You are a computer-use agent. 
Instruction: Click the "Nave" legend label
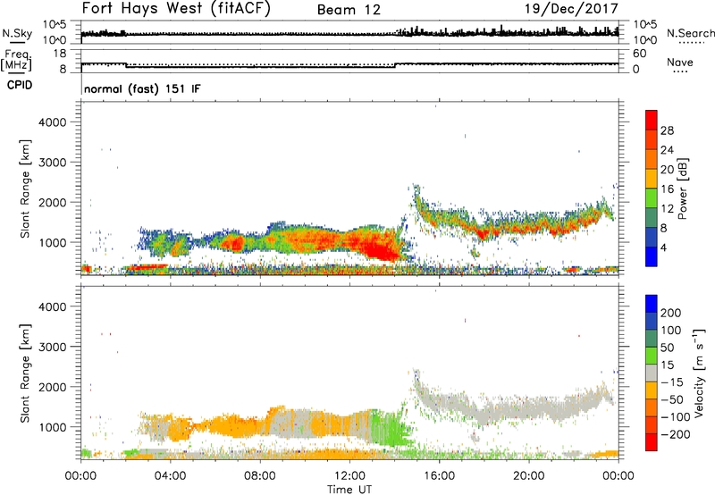(x=680, y=62)
